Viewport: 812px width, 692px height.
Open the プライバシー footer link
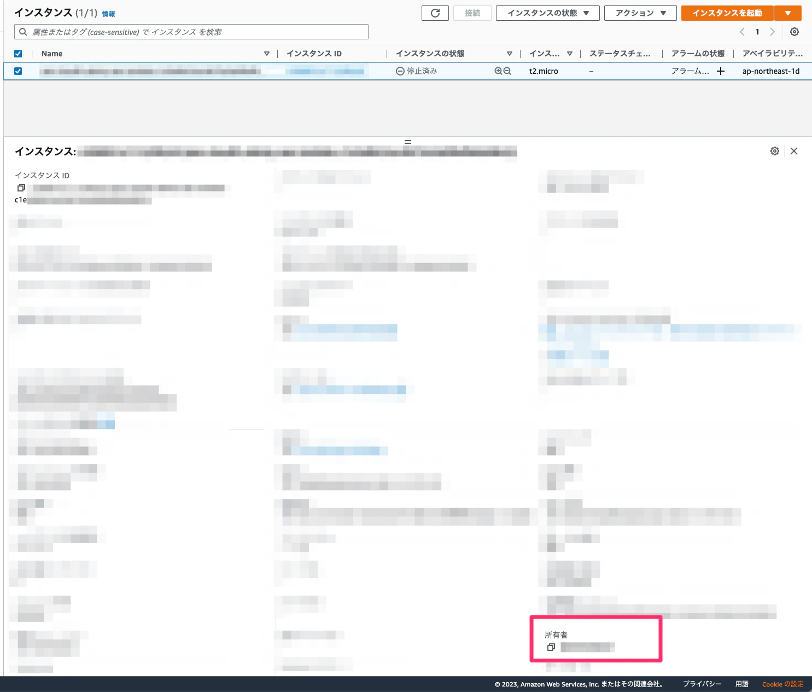(x=702, y=684)
